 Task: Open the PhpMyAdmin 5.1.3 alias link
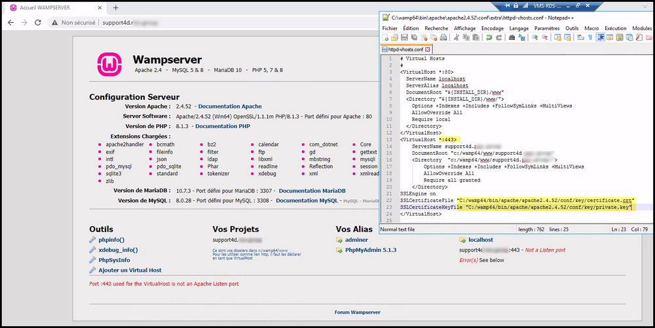tap(371, 250)
